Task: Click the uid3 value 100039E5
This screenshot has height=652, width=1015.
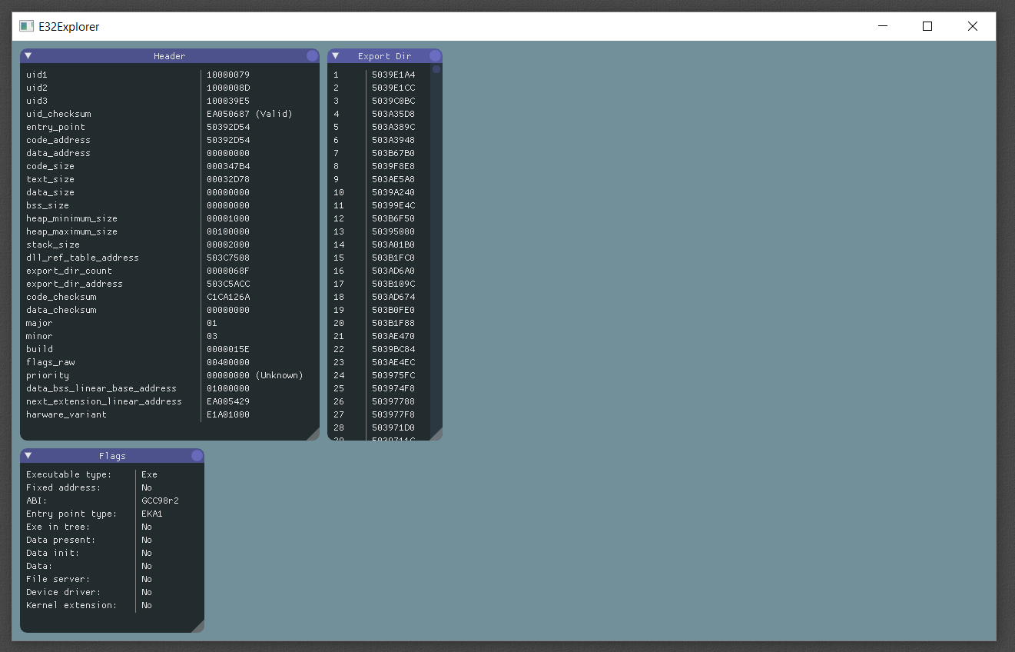Action: point(228,101)
